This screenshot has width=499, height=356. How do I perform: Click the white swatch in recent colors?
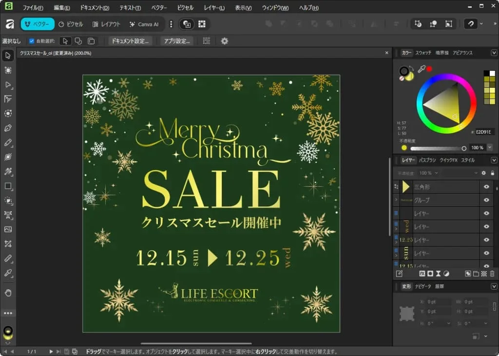pos(492,74)
